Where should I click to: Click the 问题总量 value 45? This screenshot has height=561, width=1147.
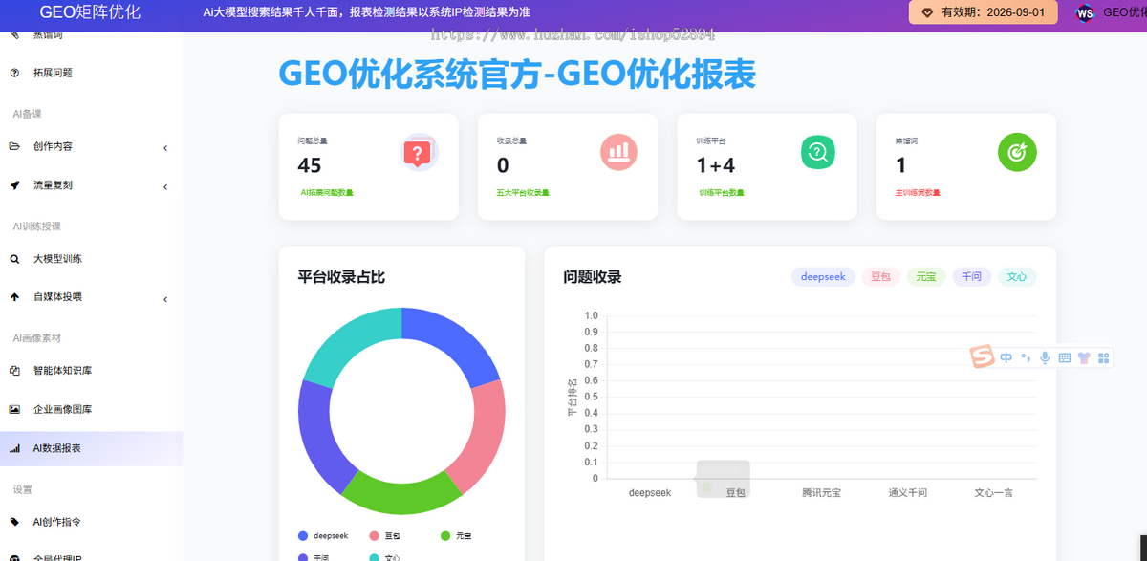[310, 165]
